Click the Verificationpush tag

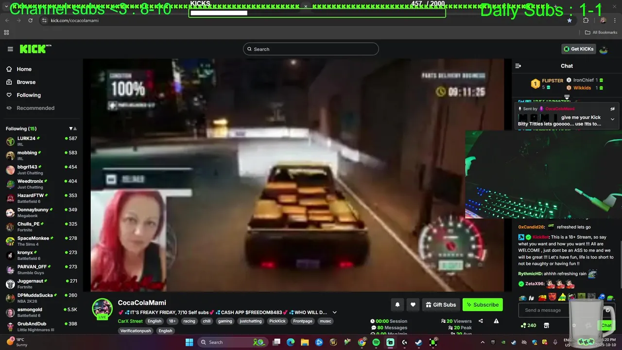pyautogui.click(x=136, y=331)
